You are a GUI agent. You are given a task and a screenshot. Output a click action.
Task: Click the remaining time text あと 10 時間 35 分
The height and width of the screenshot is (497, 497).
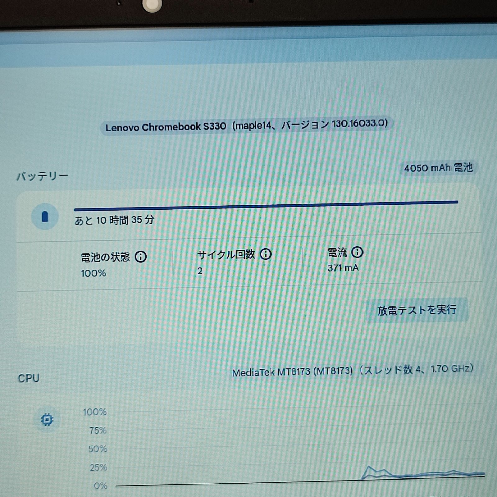coord(114,220)
